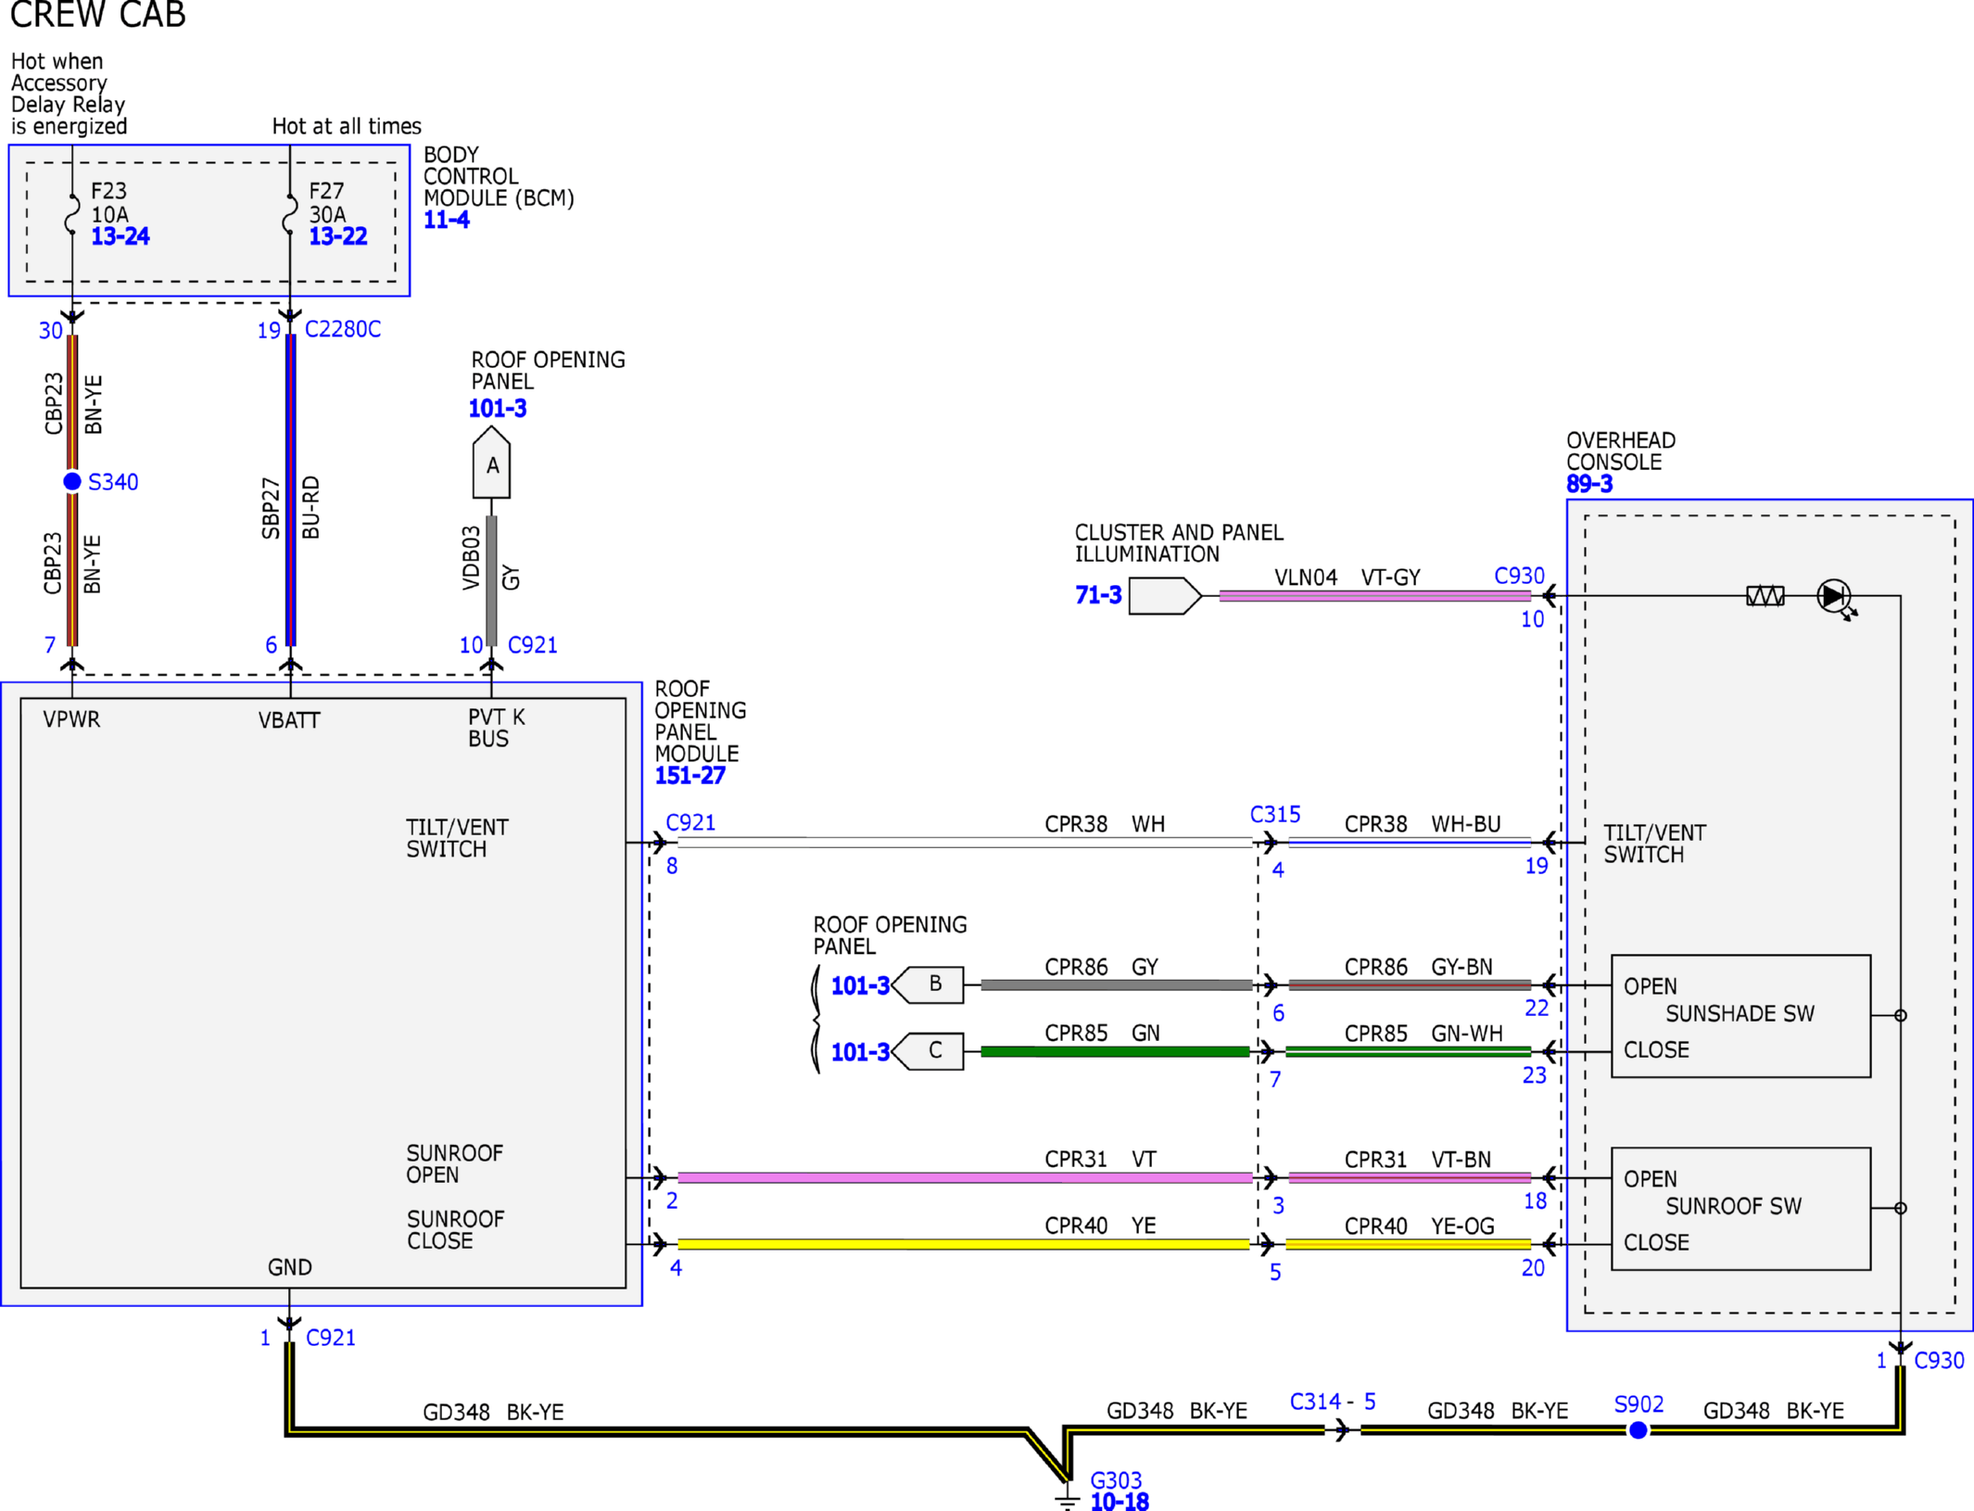Click the connector A arrow symbol

pos(491,463)
